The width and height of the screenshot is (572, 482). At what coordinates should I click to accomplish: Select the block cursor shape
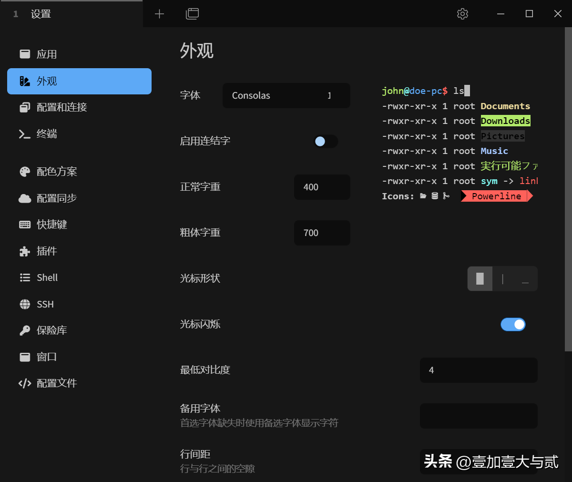pos(480,278)
